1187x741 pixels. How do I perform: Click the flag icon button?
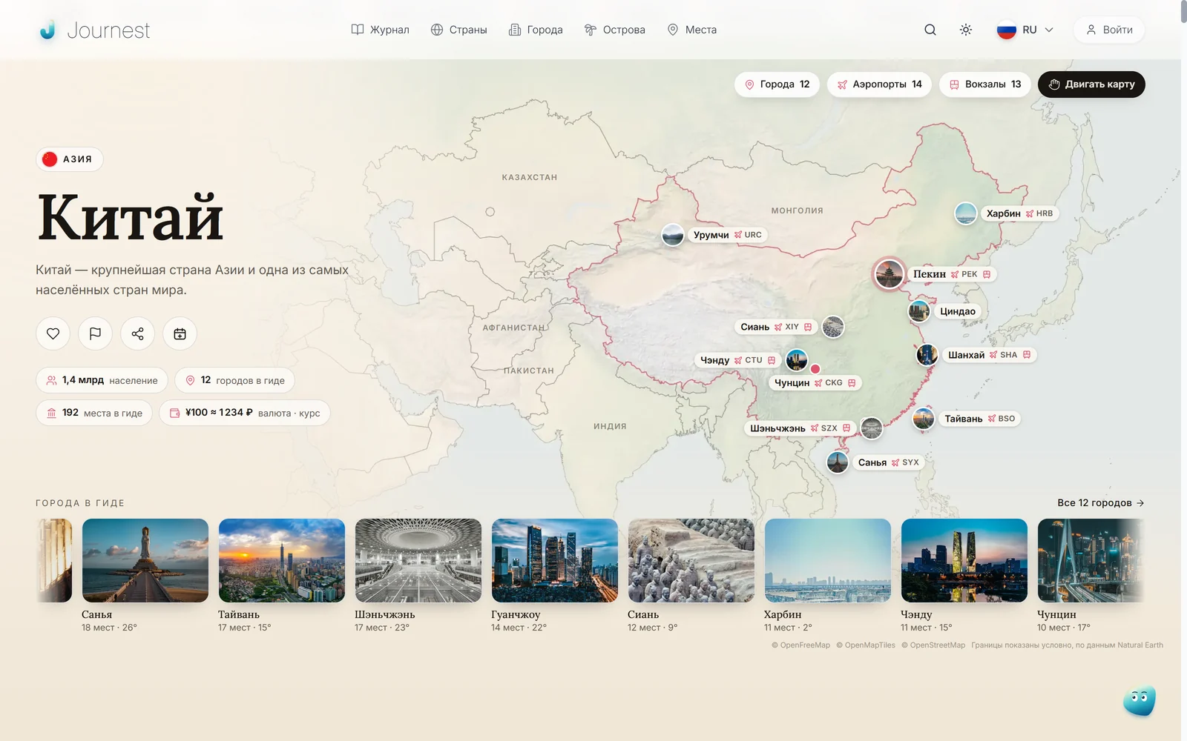point(95,333)
